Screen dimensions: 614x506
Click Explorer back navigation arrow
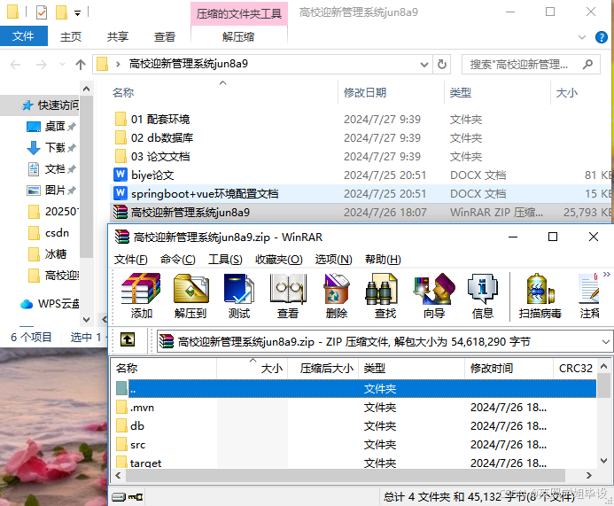click(15, 64)
